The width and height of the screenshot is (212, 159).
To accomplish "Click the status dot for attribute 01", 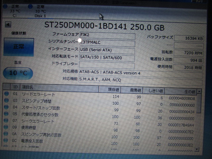I will 7,93.
